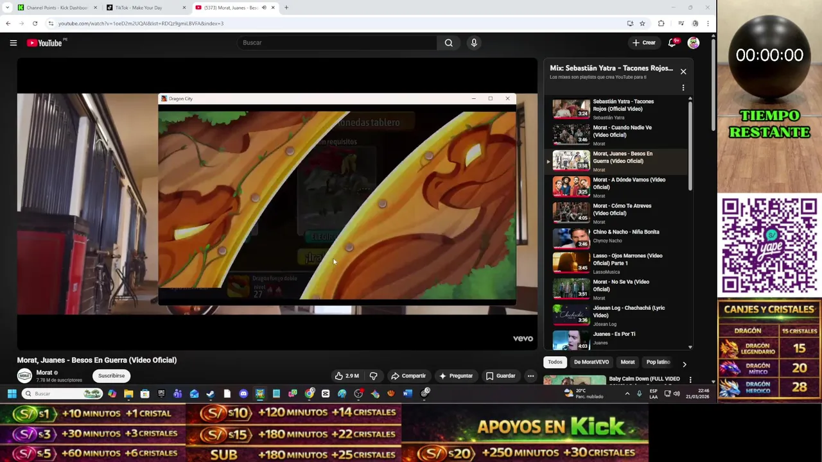Select the De MoratVEVO filter chip

pos(591,362)
